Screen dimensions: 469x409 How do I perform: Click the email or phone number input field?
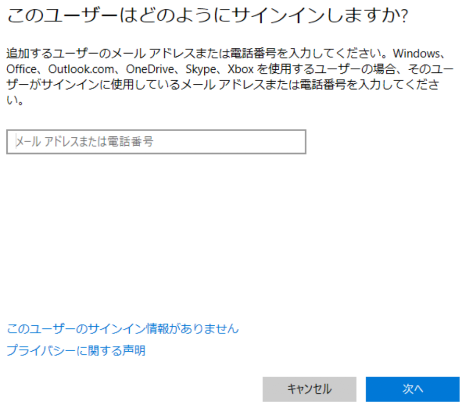coord(156,142)
